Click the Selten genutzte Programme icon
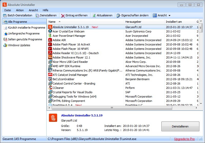205x143 pixels. click(5, 39)
